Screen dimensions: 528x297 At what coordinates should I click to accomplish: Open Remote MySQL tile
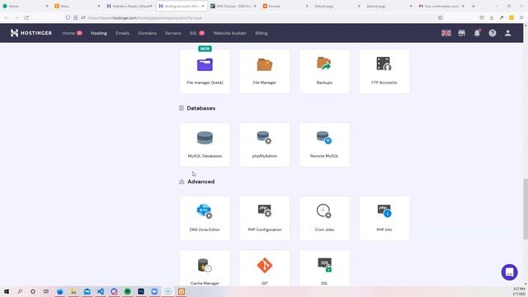[x=324, y=145]
